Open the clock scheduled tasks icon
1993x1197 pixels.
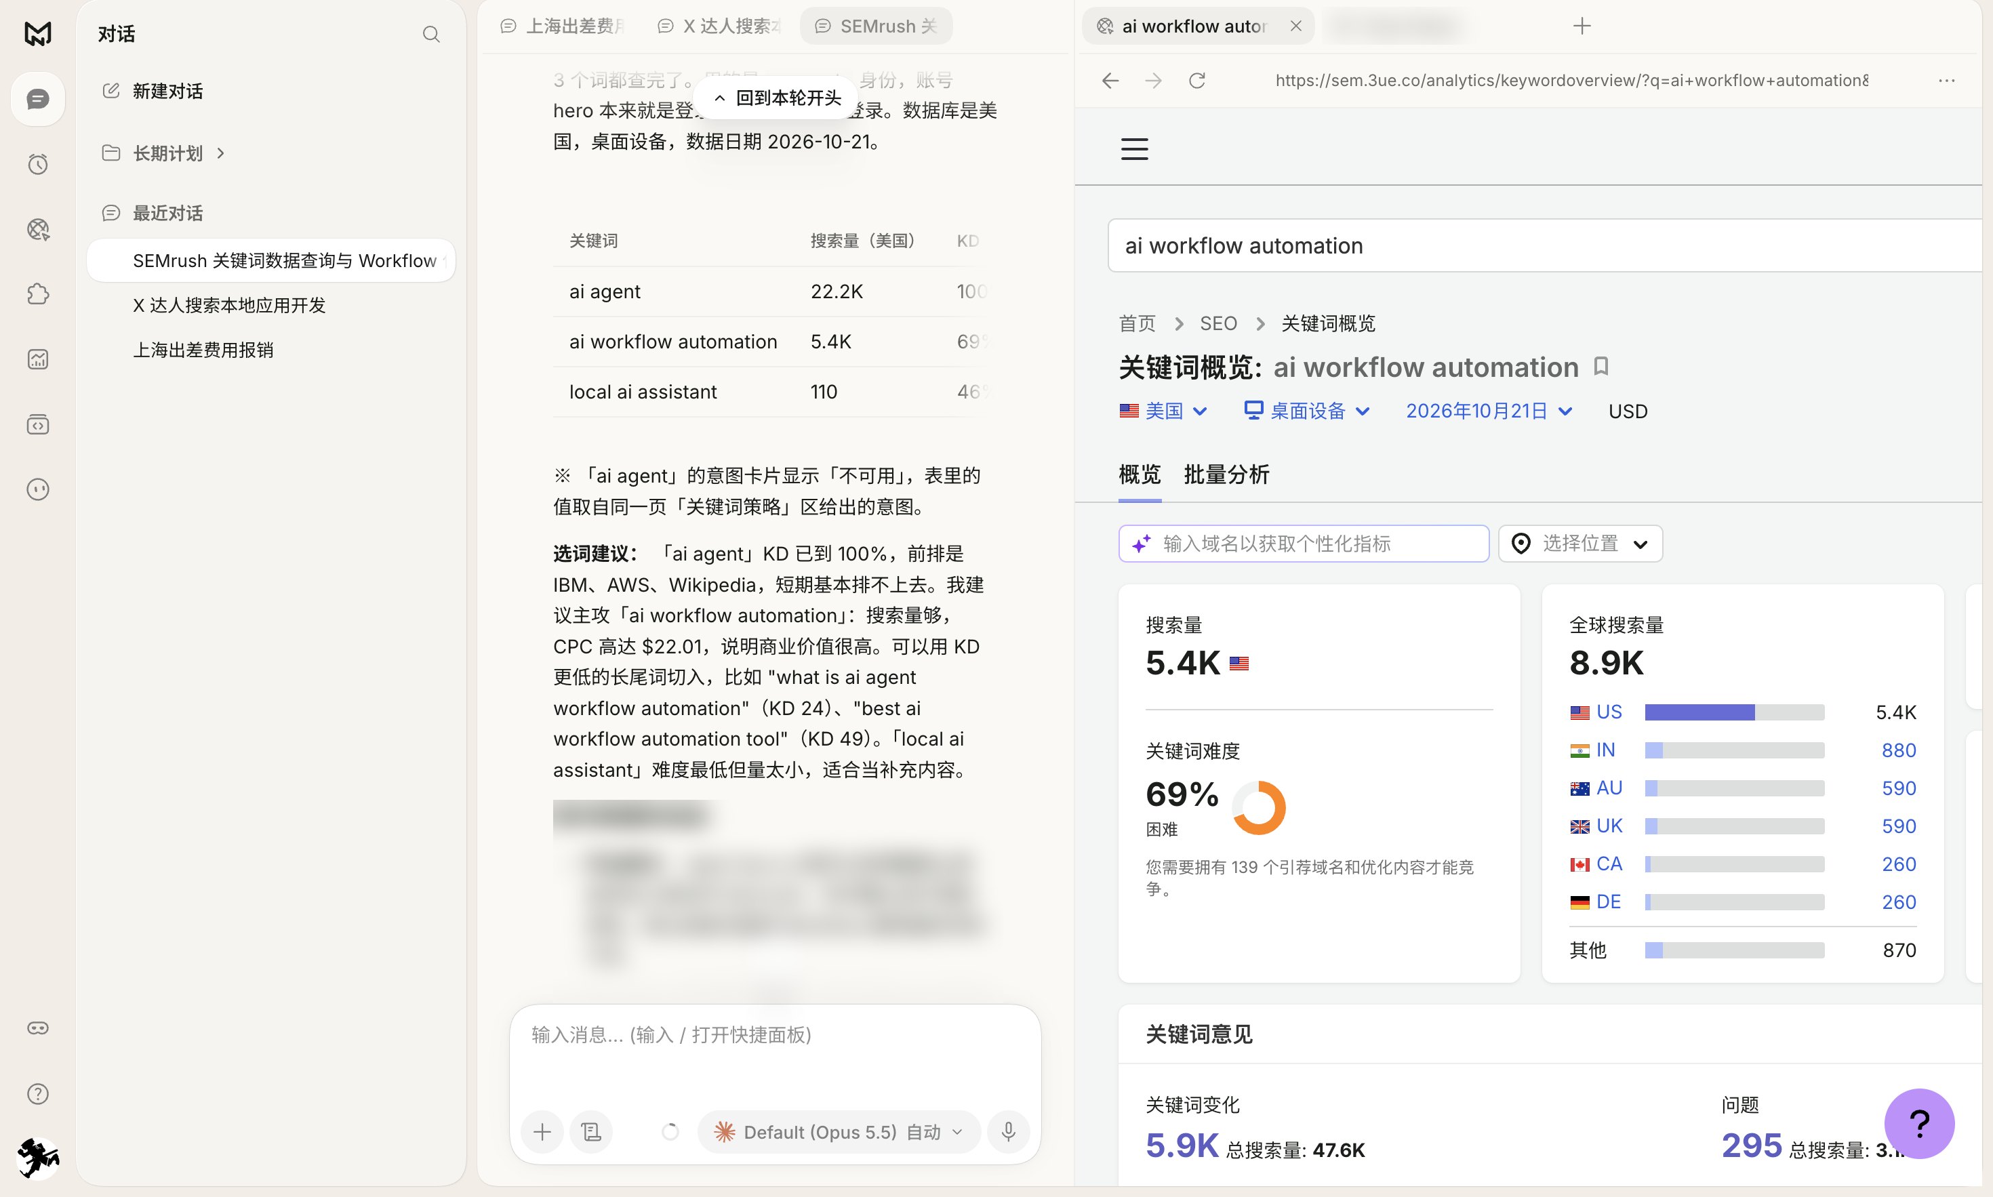pos(38,165)
